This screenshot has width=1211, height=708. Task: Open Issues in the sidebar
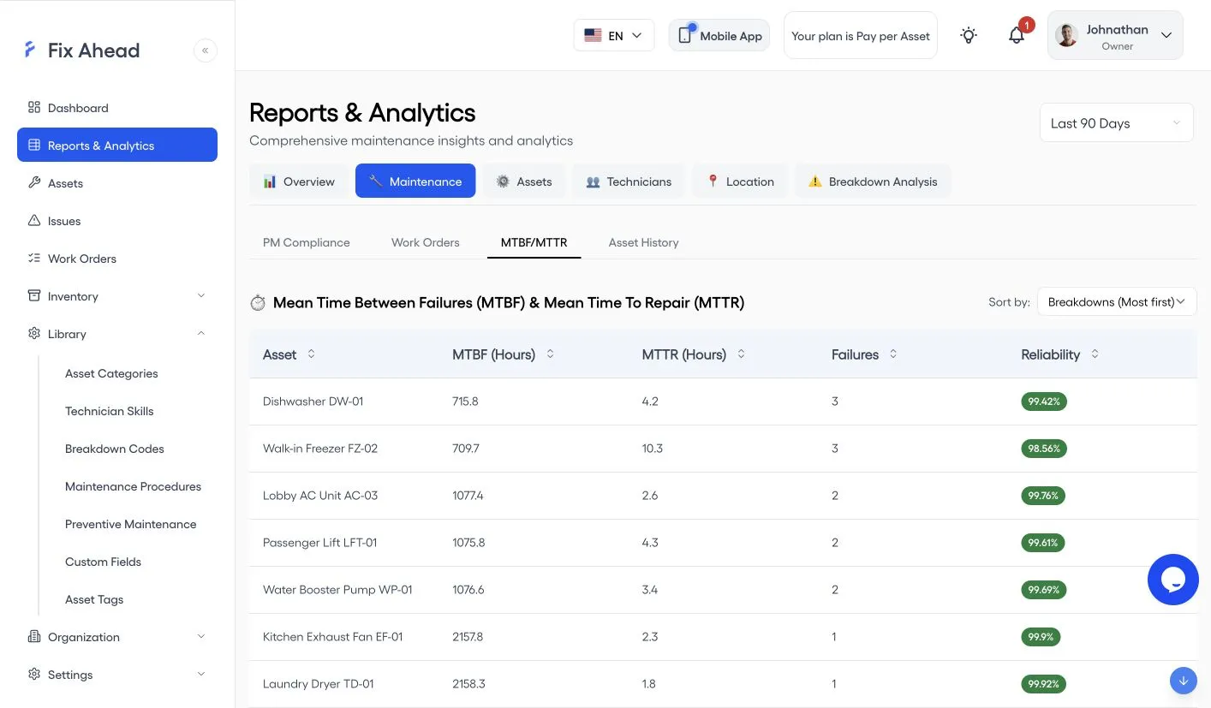click(117, 221)
